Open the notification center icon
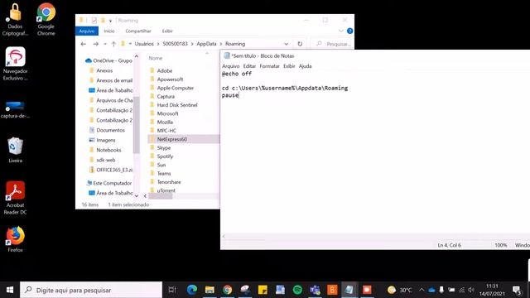This screenshot has height=298, width=530. [x=517, y=290]
